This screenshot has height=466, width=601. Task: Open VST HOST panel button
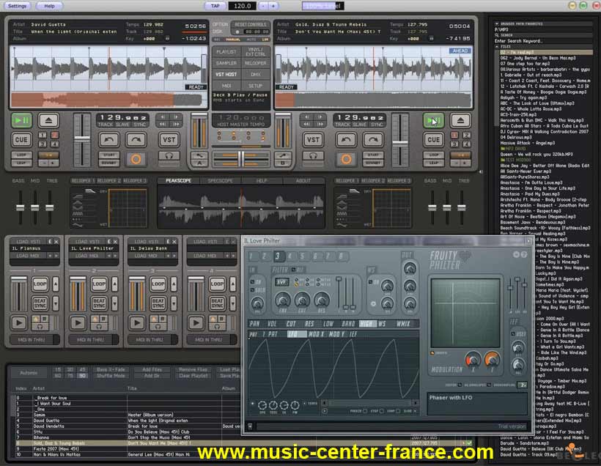click(x=226, y=74)
